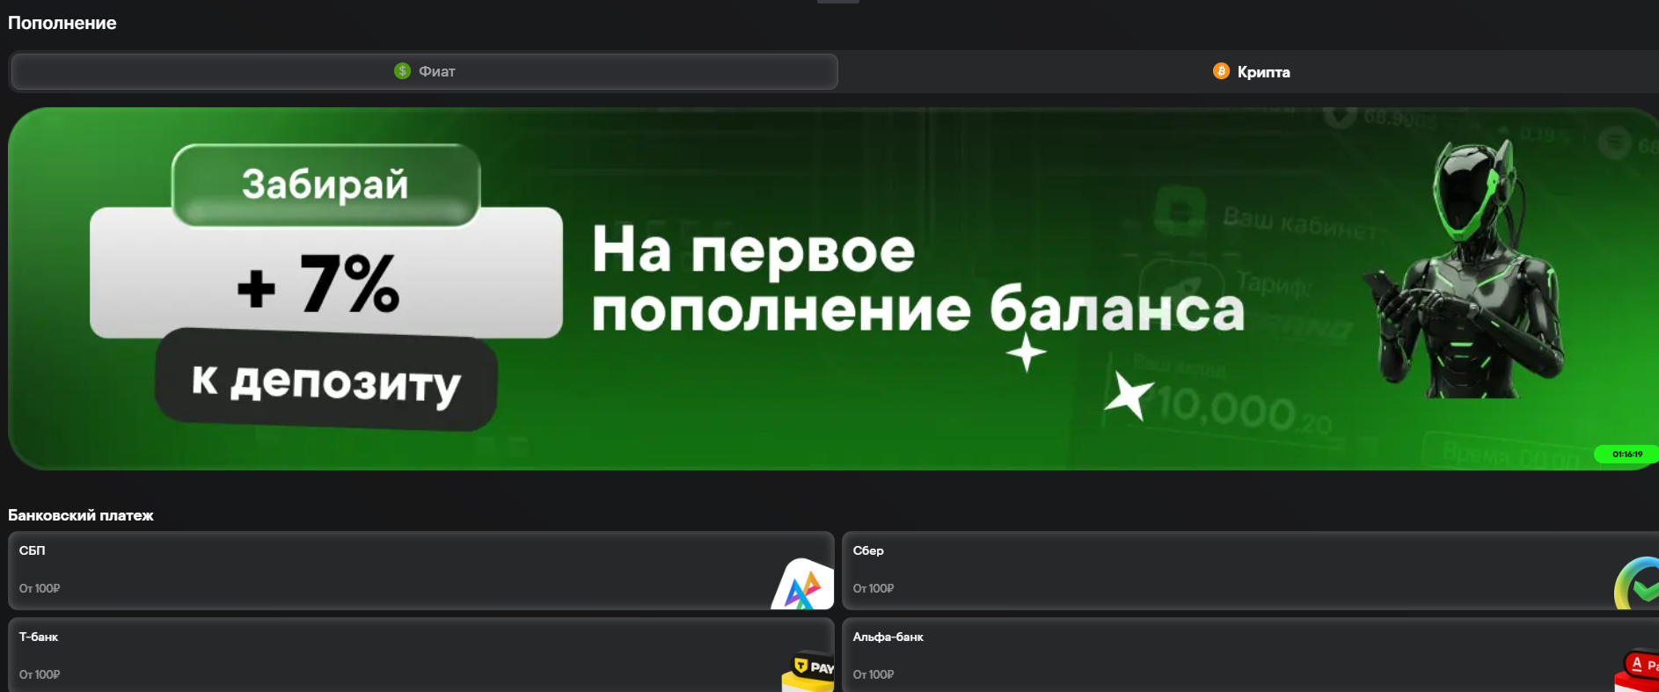Switch to the Фиат tab
Image resolution: width=1659 pixels, height=692 pixels.
click(424, 71)
